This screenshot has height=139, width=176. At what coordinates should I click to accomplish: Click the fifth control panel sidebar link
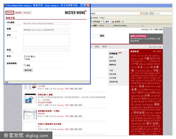click(x=113, y=74)
